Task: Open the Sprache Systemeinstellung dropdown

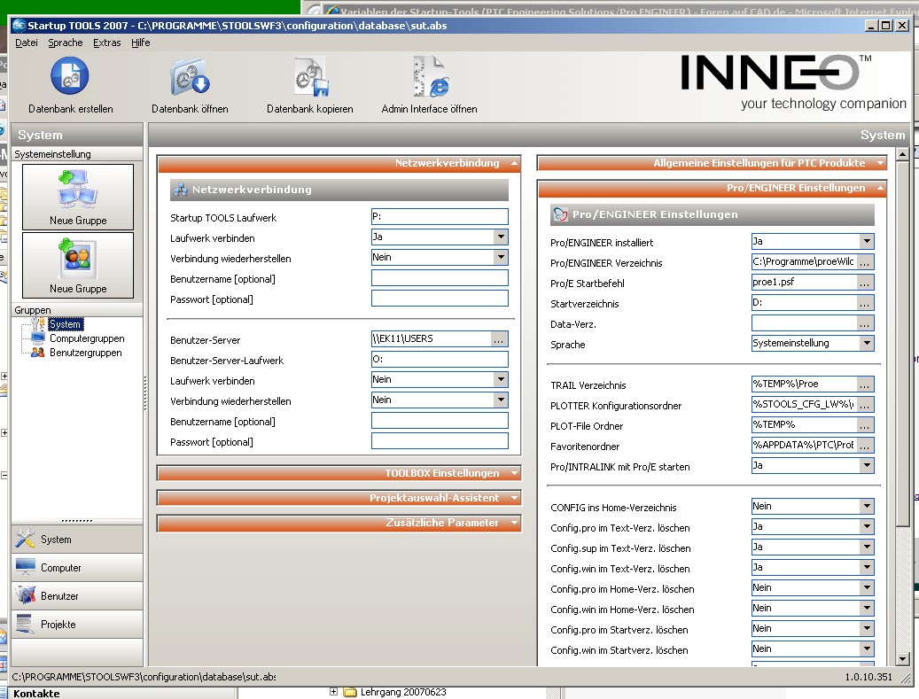Action: (866, 344)
